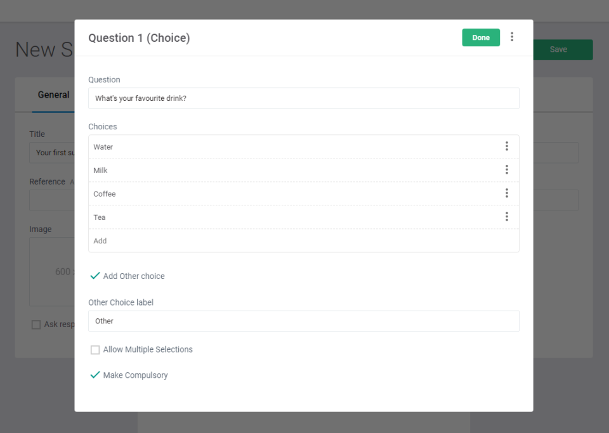Screen dimensions: 609x433
Task: Open the three-dot menu for Tea choice
Action: pos(506,217)
